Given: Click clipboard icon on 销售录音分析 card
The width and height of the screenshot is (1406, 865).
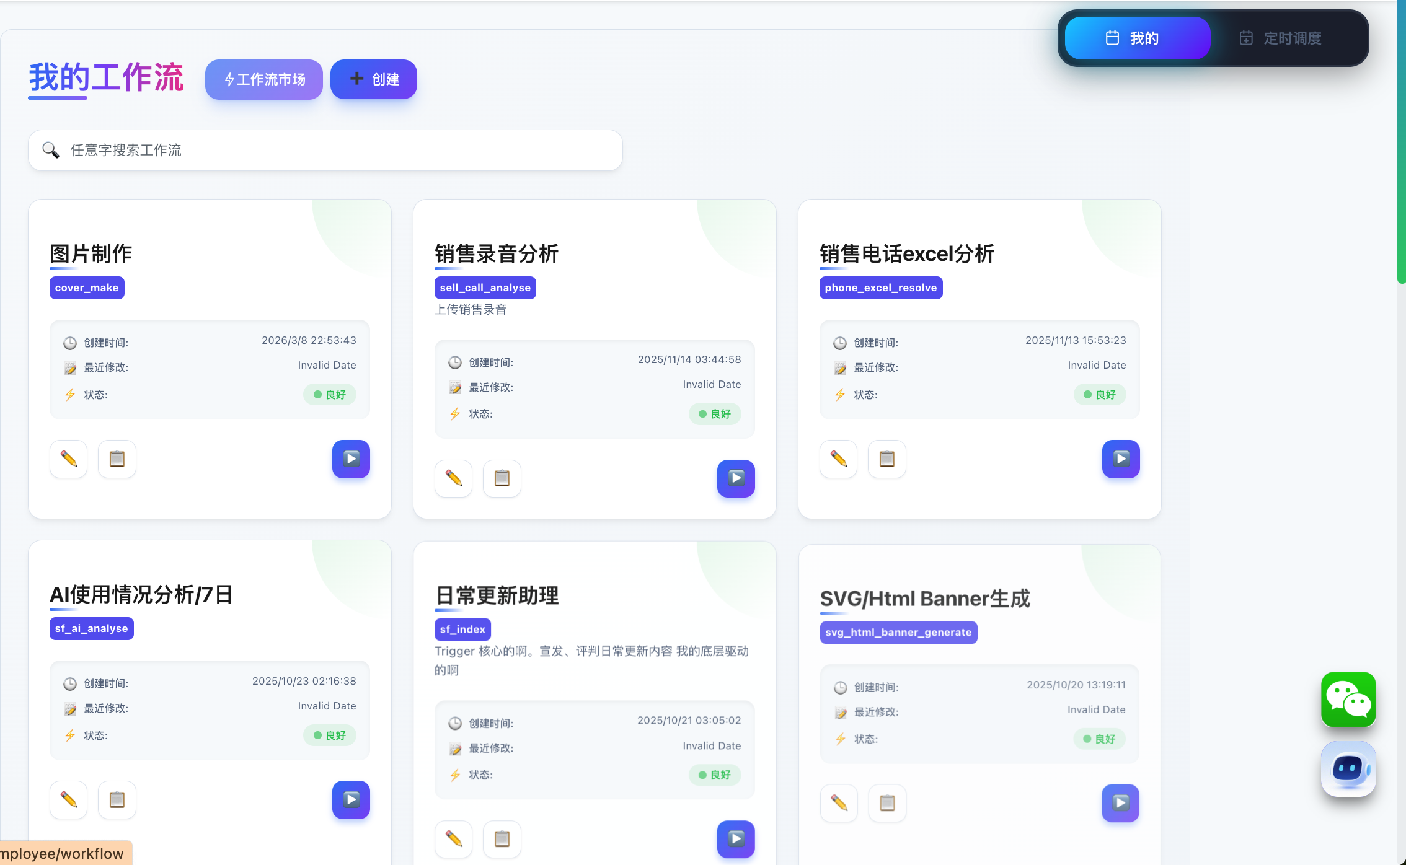Looking at the screenshot, I should coord(502,478).
